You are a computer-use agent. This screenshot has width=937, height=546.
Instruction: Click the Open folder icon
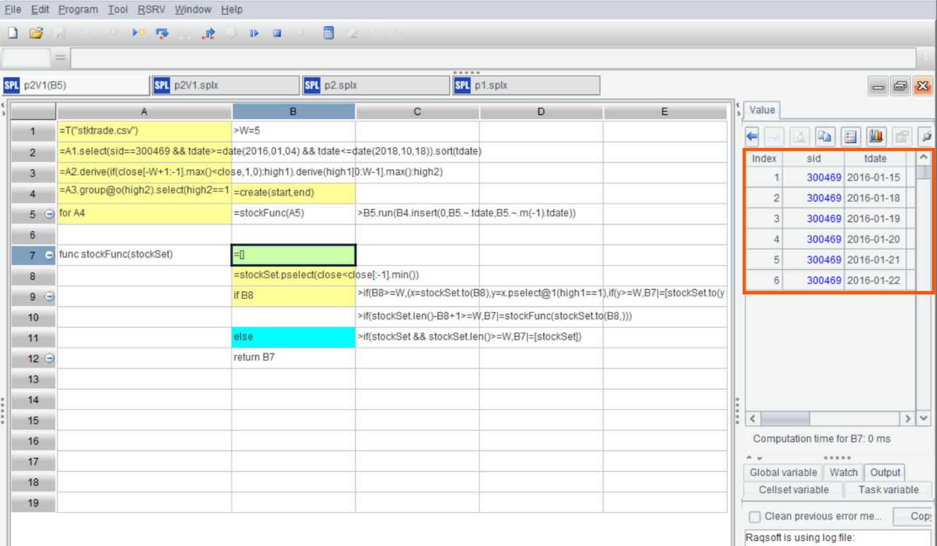click(36, 33)
